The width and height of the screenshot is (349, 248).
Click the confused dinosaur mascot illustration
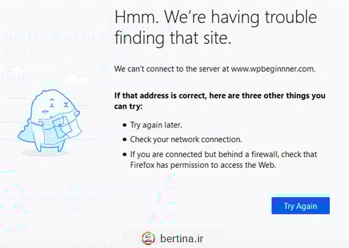[x=49, y=120]
